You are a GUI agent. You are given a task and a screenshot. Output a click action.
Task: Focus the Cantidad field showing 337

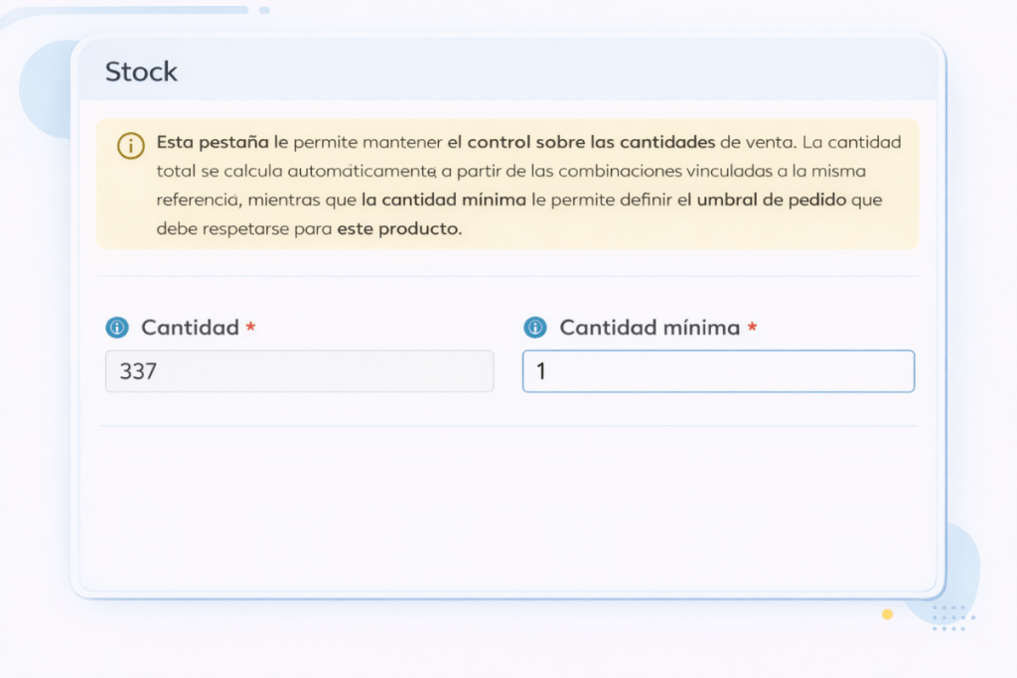pyautogui.click(x=300, y=371)
